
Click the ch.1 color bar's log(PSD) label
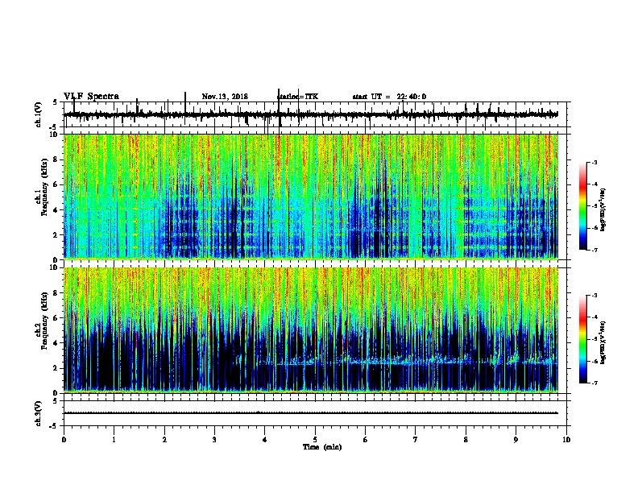(603, 210)
